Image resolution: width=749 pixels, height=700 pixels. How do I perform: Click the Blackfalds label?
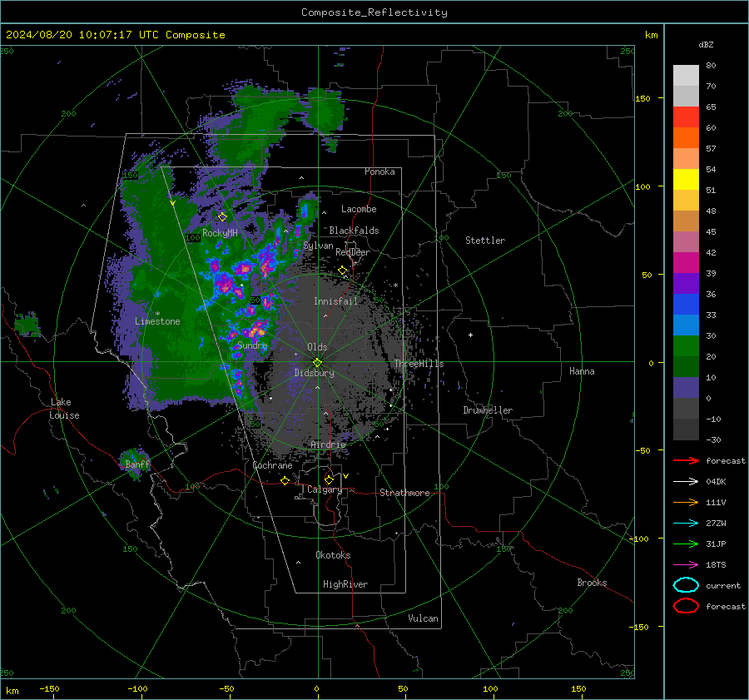pyautogui.click(x=354, y=231)
